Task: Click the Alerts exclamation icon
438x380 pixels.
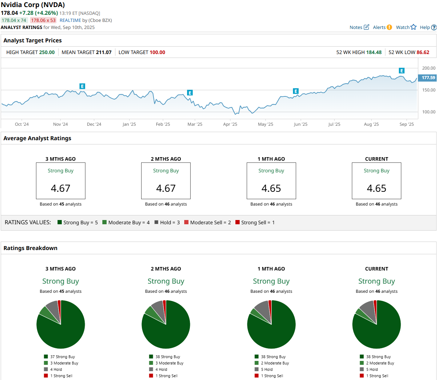Action: [389, 27]
